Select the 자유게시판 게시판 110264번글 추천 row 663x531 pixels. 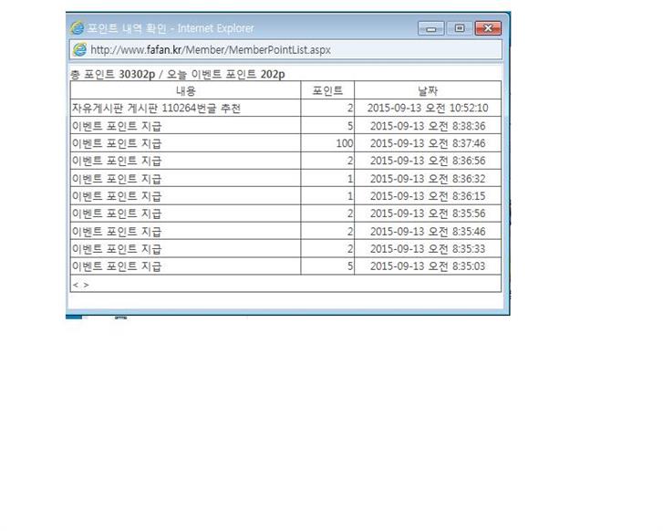click(156, 109)
